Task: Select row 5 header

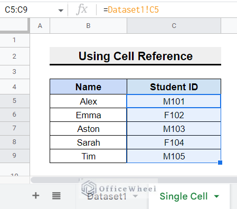Action: [14, 101]
